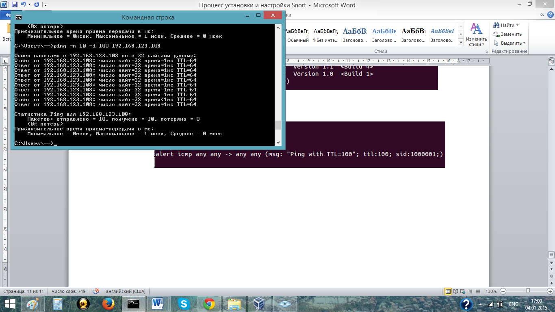Viewport: 555px width, 312px height.
Task: Expand full styles gallery
Action: 461,42
